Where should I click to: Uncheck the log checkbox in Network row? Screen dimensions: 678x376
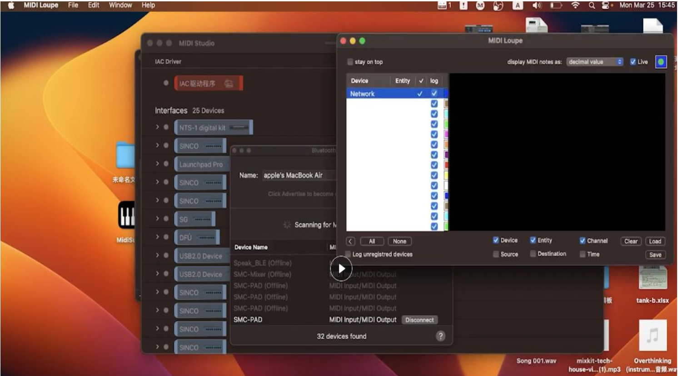[x=434, y=93]
